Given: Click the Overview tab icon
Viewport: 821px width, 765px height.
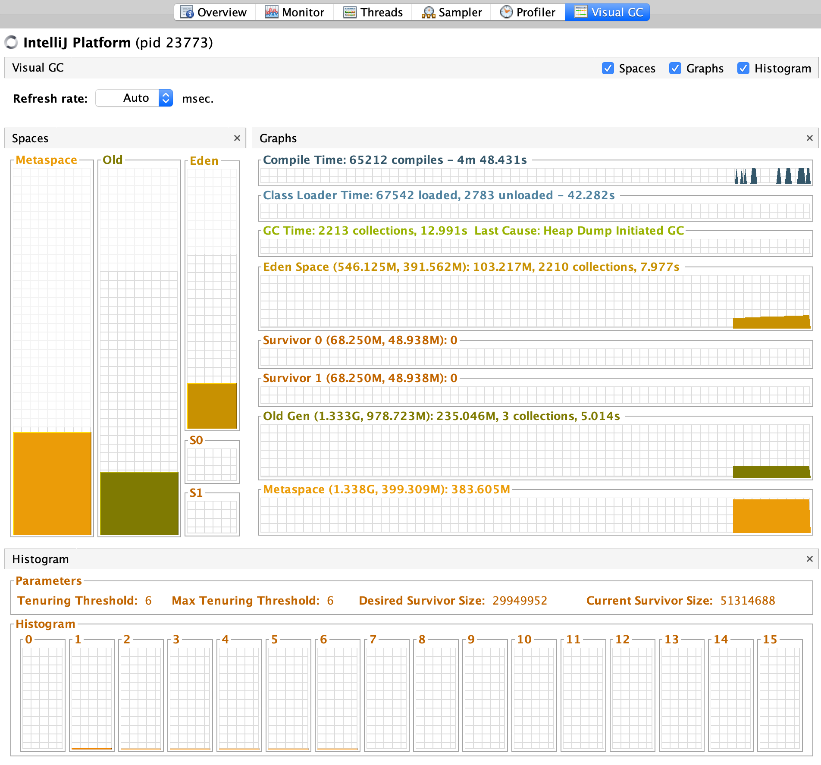Looking at the screenshot, I should pyautogui.click(x=187, y=12).
